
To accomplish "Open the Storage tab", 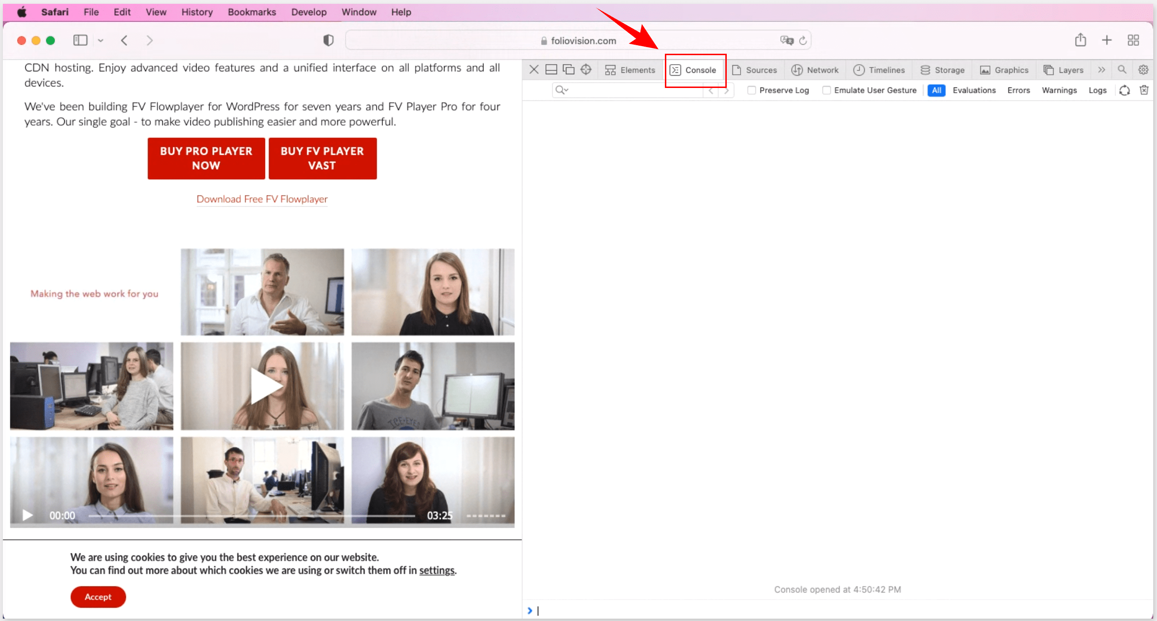I will tap(943, 70).
